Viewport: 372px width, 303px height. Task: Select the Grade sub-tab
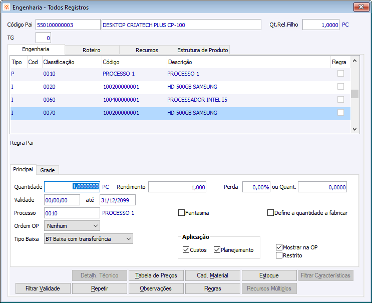[48, 170]
